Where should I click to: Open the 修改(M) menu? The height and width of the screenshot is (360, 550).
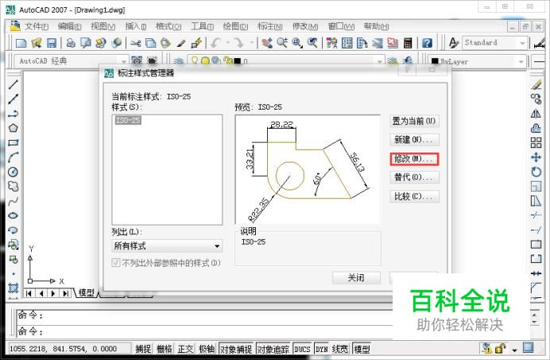click(x=305, y=26)
